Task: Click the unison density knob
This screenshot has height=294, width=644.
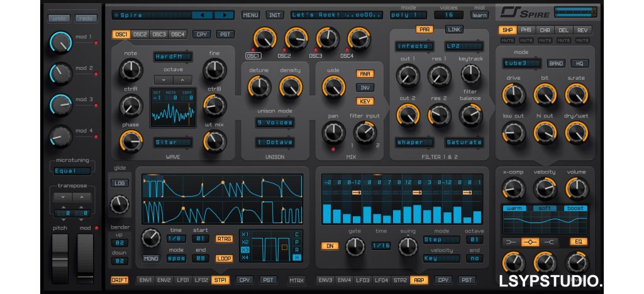Action: pyautogui.click(x=291, y=87)
